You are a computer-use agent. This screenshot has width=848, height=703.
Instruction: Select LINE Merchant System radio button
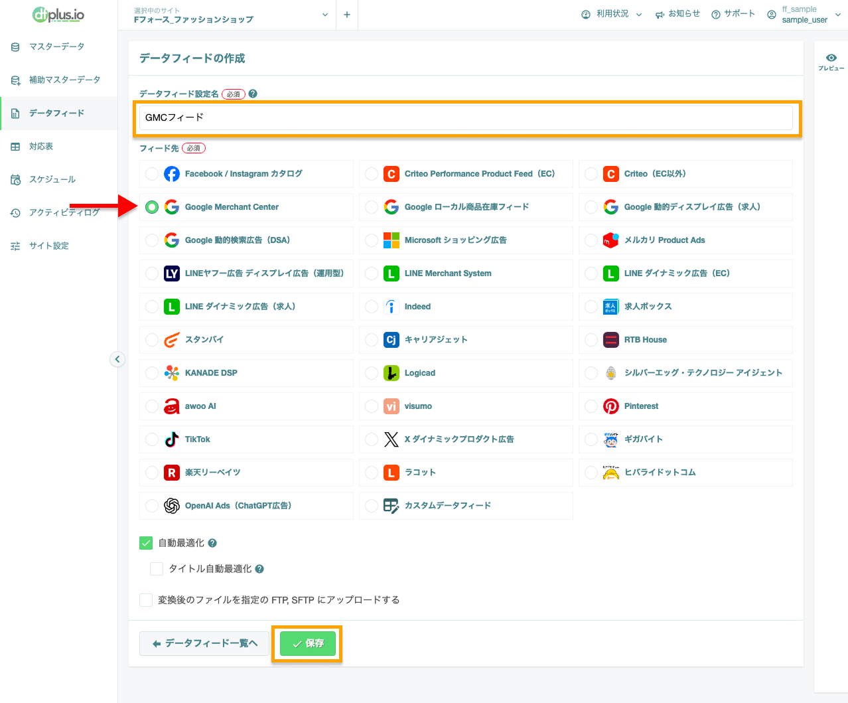[x=372, y=273]
